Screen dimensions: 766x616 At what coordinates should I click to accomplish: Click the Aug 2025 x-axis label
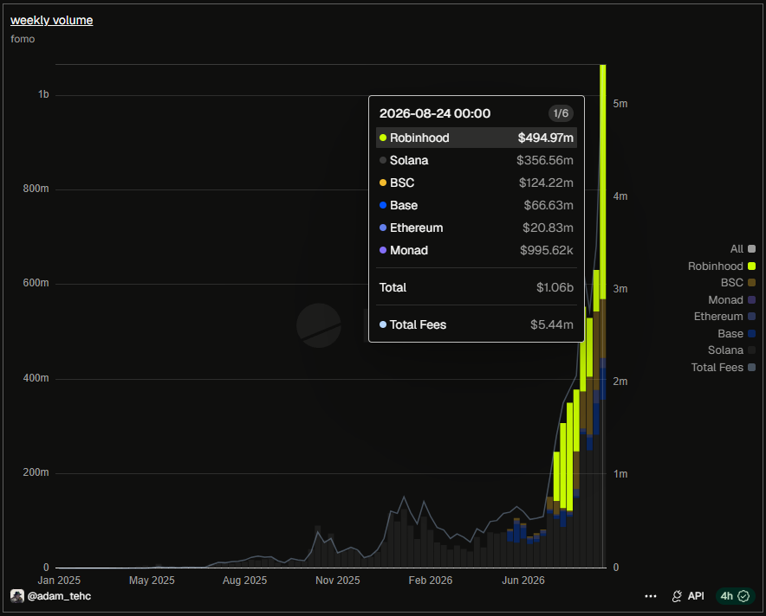click(x=244, y=581)
